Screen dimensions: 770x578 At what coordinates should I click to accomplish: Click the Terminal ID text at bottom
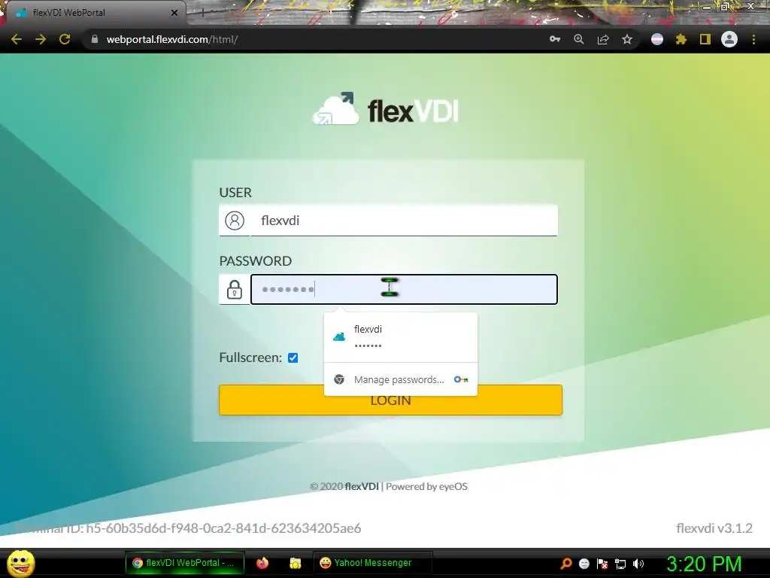pos(189,528)
